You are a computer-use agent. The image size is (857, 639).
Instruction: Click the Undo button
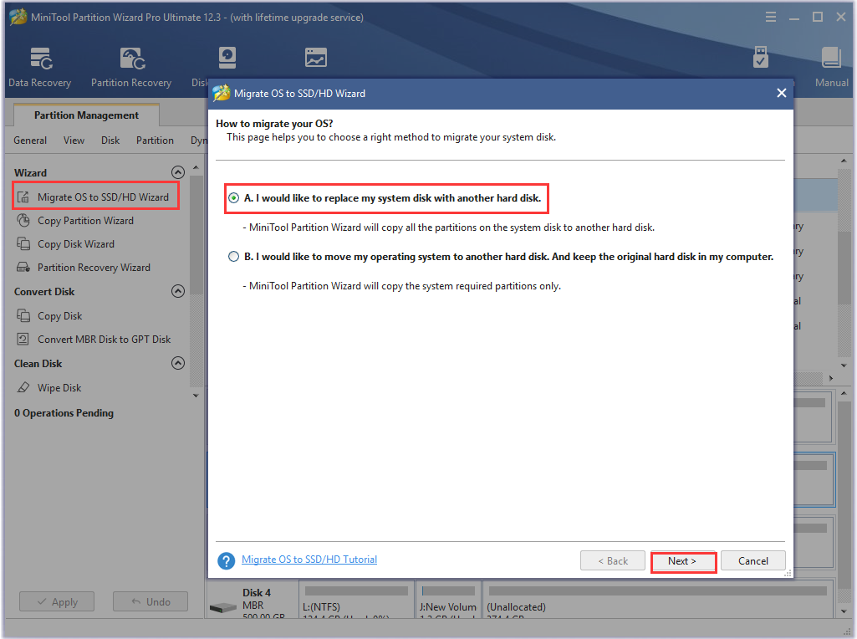(x=150, y=602)
